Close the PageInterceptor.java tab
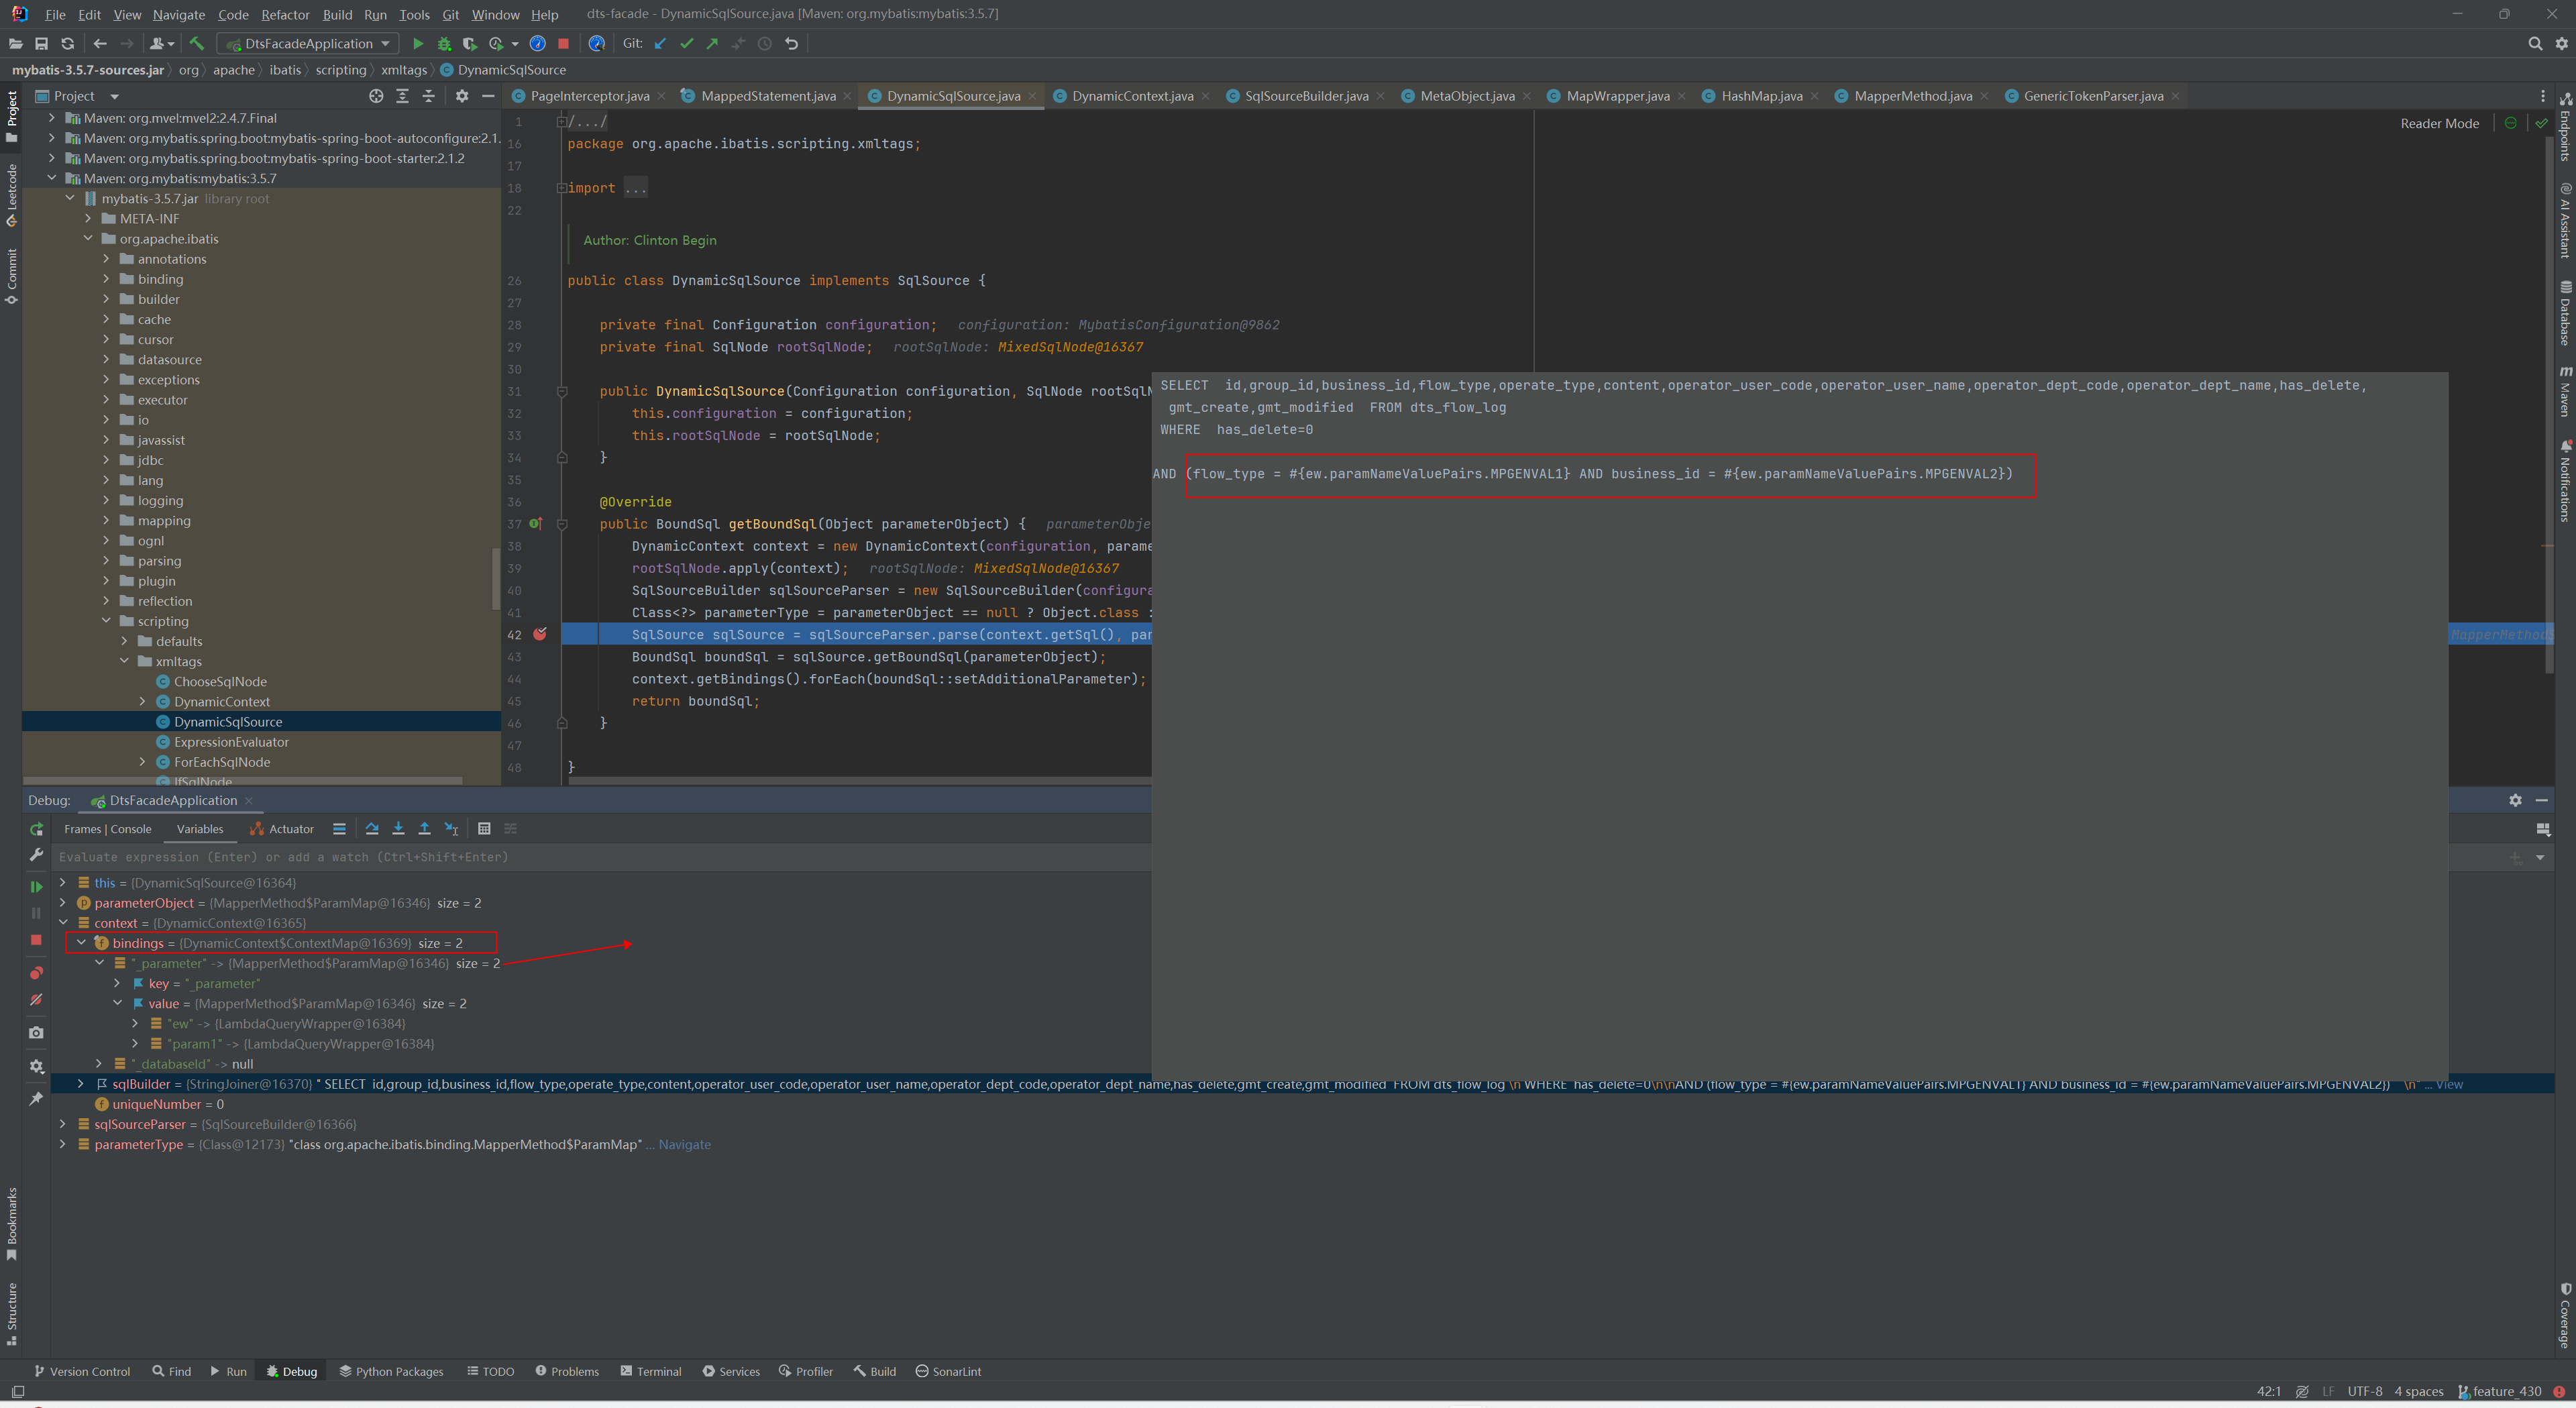 (x=661, y=96)
